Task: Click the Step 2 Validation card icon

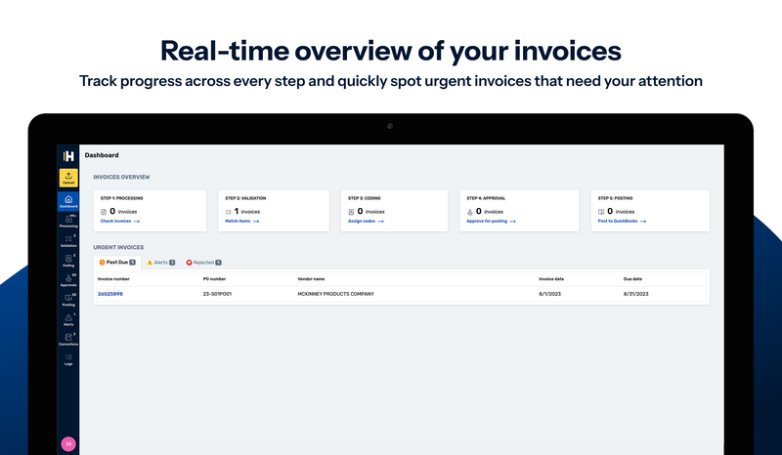Action: click(228, 212)
